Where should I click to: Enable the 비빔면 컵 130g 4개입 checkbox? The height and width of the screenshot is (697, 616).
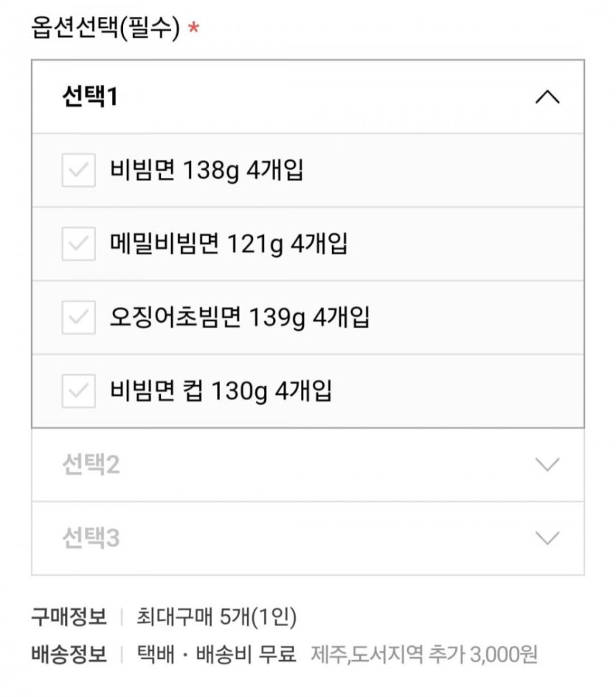click(78, 391)
